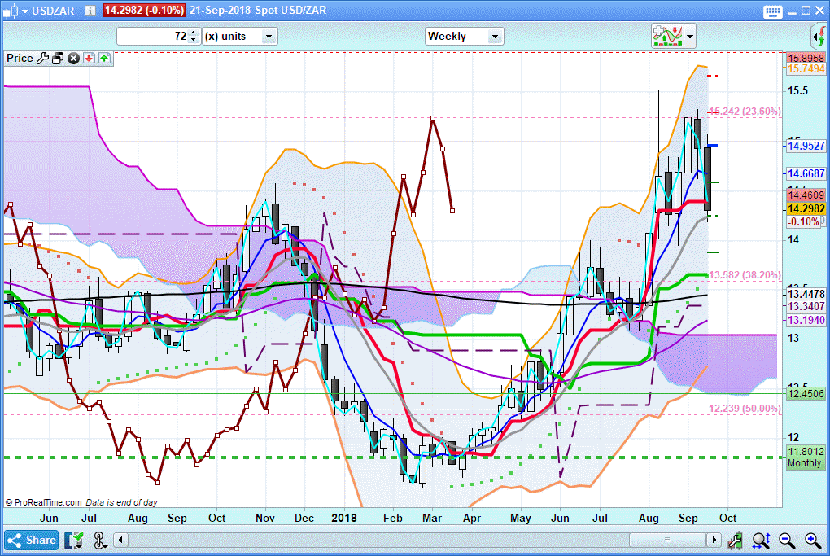The width and height of the screenshot is (830, 556).
Task: Click the 13.582 (38.20%) Fibonacci label
Action: [745, 275]
